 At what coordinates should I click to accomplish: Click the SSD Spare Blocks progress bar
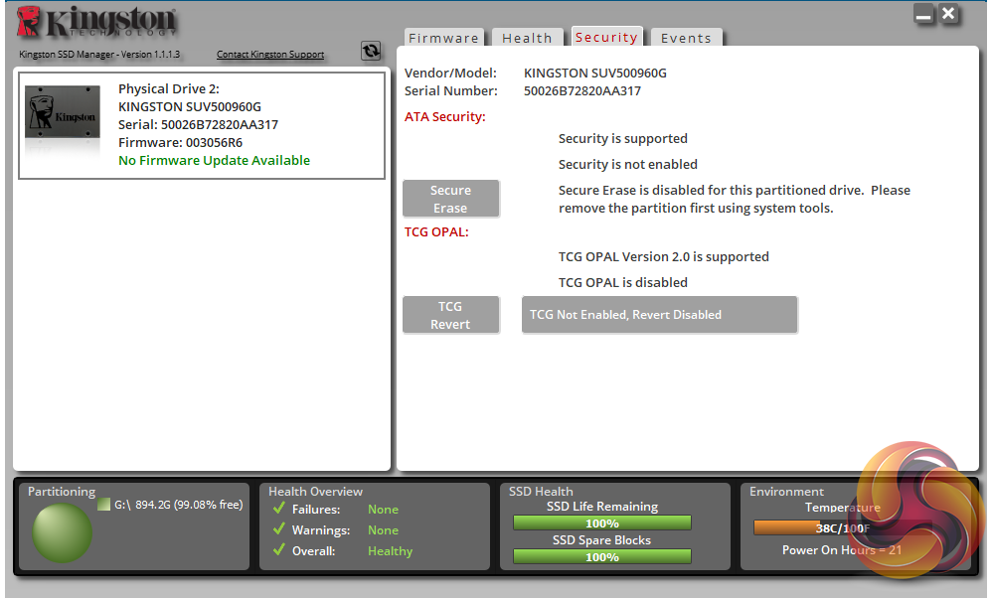point(601,556)
